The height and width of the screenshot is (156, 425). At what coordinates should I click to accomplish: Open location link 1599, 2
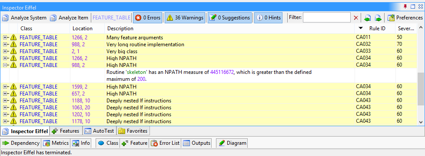[x=80, y=86]
